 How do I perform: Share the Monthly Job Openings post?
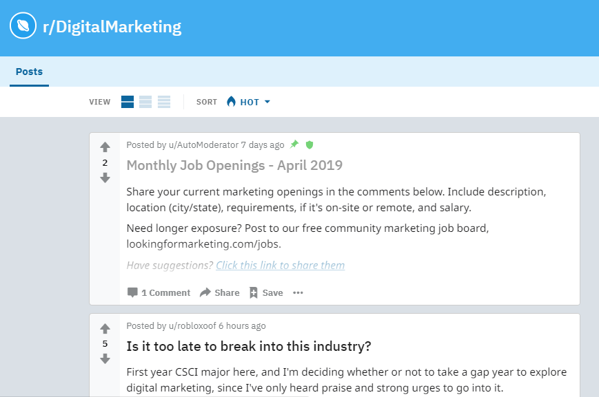(220, 293)
